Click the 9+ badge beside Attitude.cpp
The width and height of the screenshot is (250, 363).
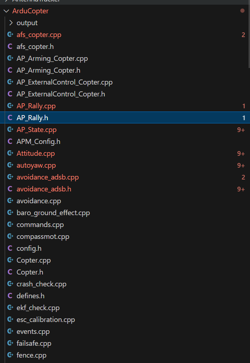pos(241,153)
